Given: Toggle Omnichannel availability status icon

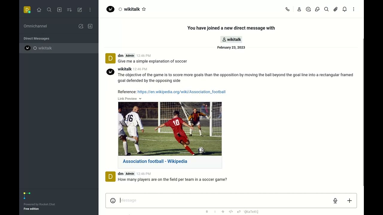Looking at the screenshot, I should (81, 26).
